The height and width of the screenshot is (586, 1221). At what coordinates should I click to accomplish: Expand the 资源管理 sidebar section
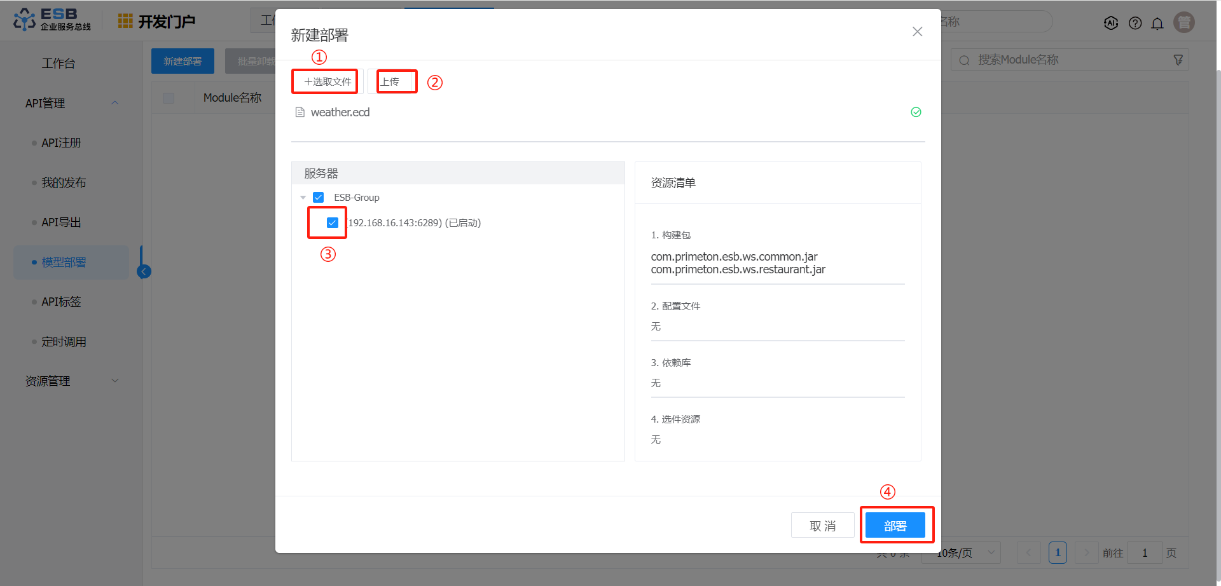point(115,381)
